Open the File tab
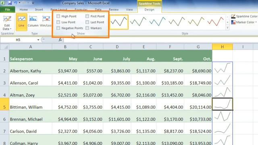The width and height of the screenshot is (258, 145). (x=7, y=10)
